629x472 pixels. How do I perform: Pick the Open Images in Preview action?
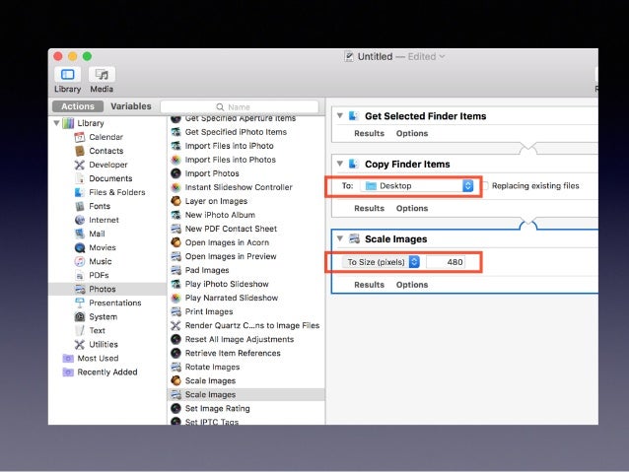pos(231,256)
